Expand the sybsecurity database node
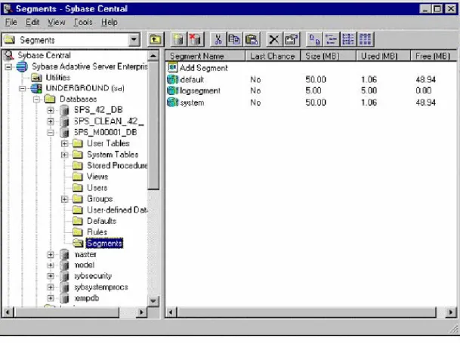Viewport: 460px width, 343px height. click(x=51, y=276)
